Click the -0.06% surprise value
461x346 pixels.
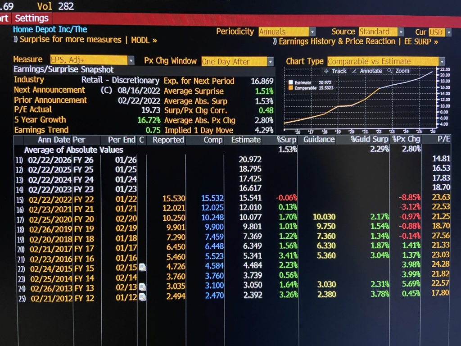(286, 198)
